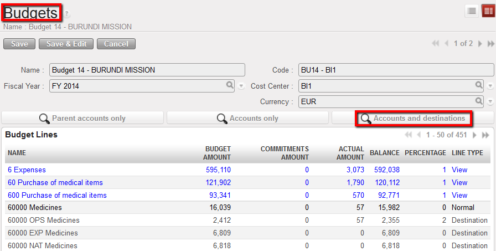
Task: Open the help icon beside Budgets title
Action: point(67,14)
